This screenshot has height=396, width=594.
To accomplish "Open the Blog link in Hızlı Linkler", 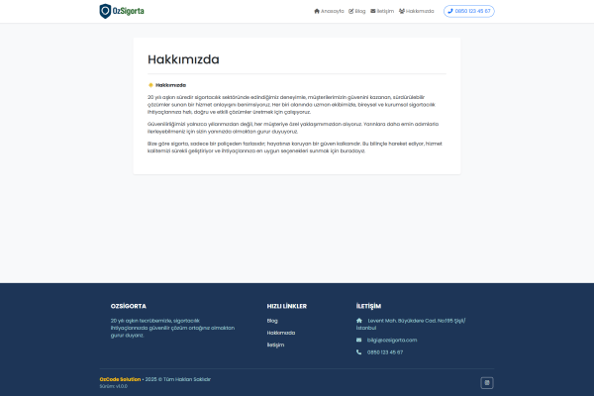I will point(272,321).
